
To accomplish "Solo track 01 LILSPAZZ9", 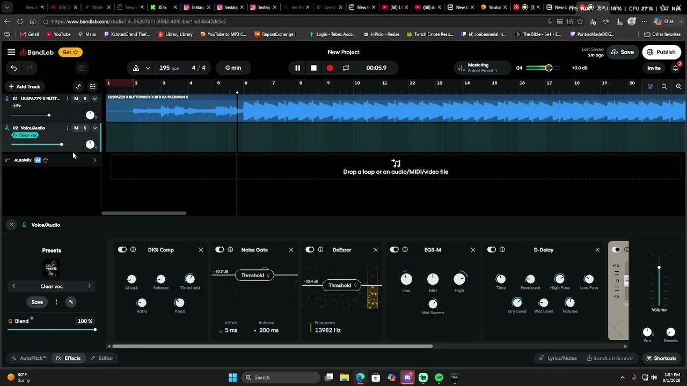I will pyautogui.click(x=85, y=99).
